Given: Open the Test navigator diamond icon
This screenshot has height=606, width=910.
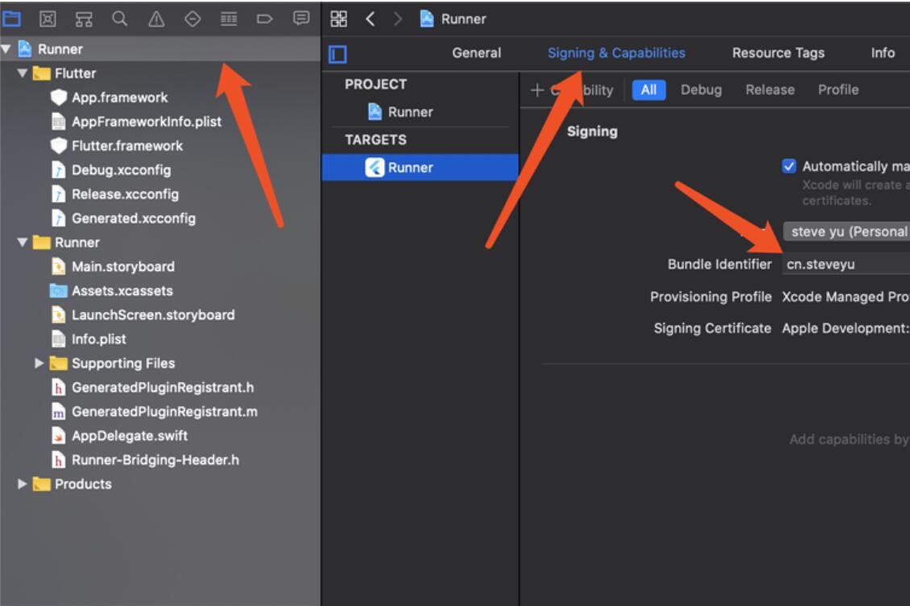Looking at the screenshot, I should point(192,19).
